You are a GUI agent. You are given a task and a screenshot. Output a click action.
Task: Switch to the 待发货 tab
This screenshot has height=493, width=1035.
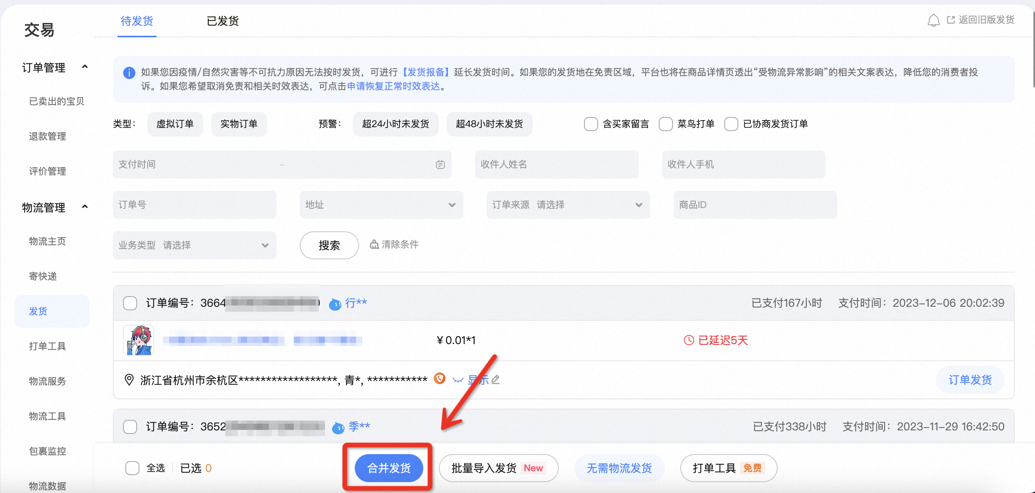pos(137,21)
